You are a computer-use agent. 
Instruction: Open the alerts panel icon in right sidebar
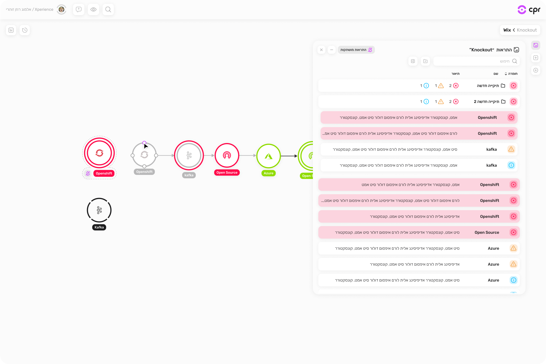coord(536,45)
